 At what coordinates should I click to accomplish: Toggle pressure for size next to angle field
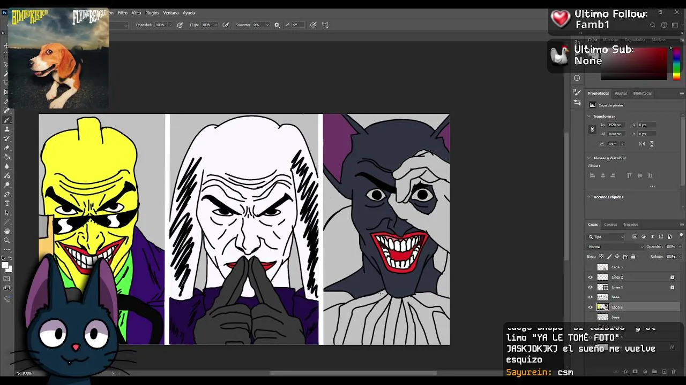[x=313, y=25]
